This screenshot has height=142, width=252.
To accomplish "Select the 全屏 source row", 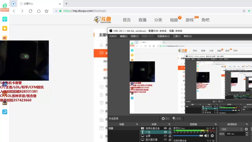I will (156, 136).
